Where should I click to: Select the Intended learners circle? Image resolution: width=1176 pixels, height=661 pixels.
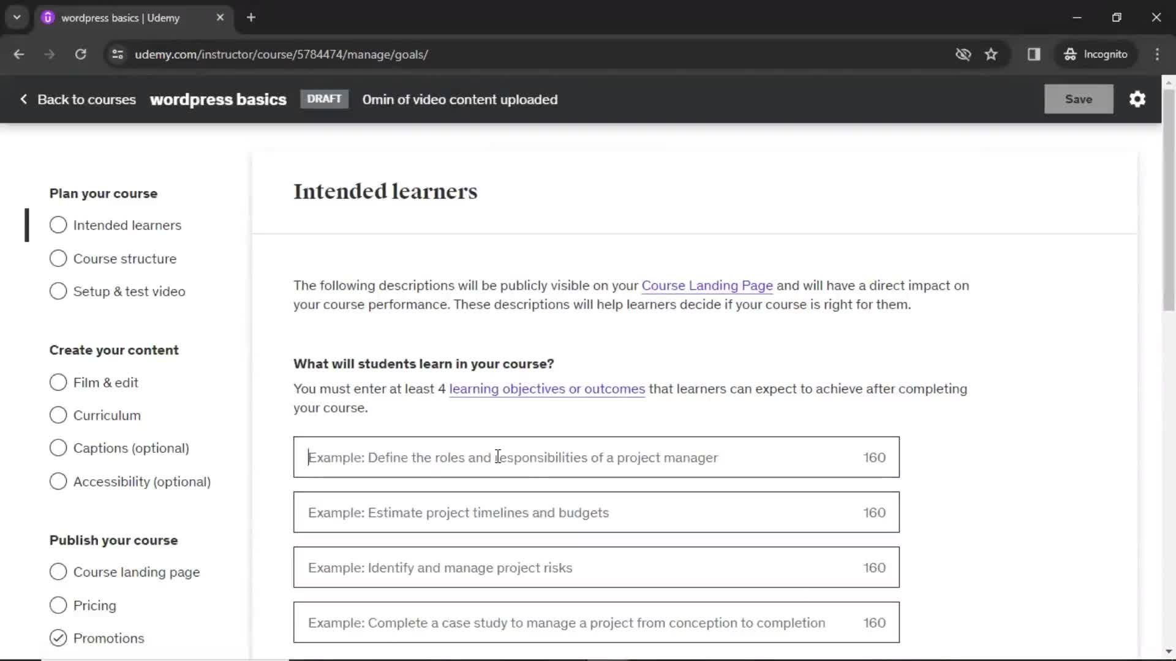coord(58,225)
